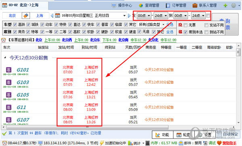Screen dimensions: 242x146
Task: Collapse the 今天12点30分起售 group
Action: [x=5, y=58]
